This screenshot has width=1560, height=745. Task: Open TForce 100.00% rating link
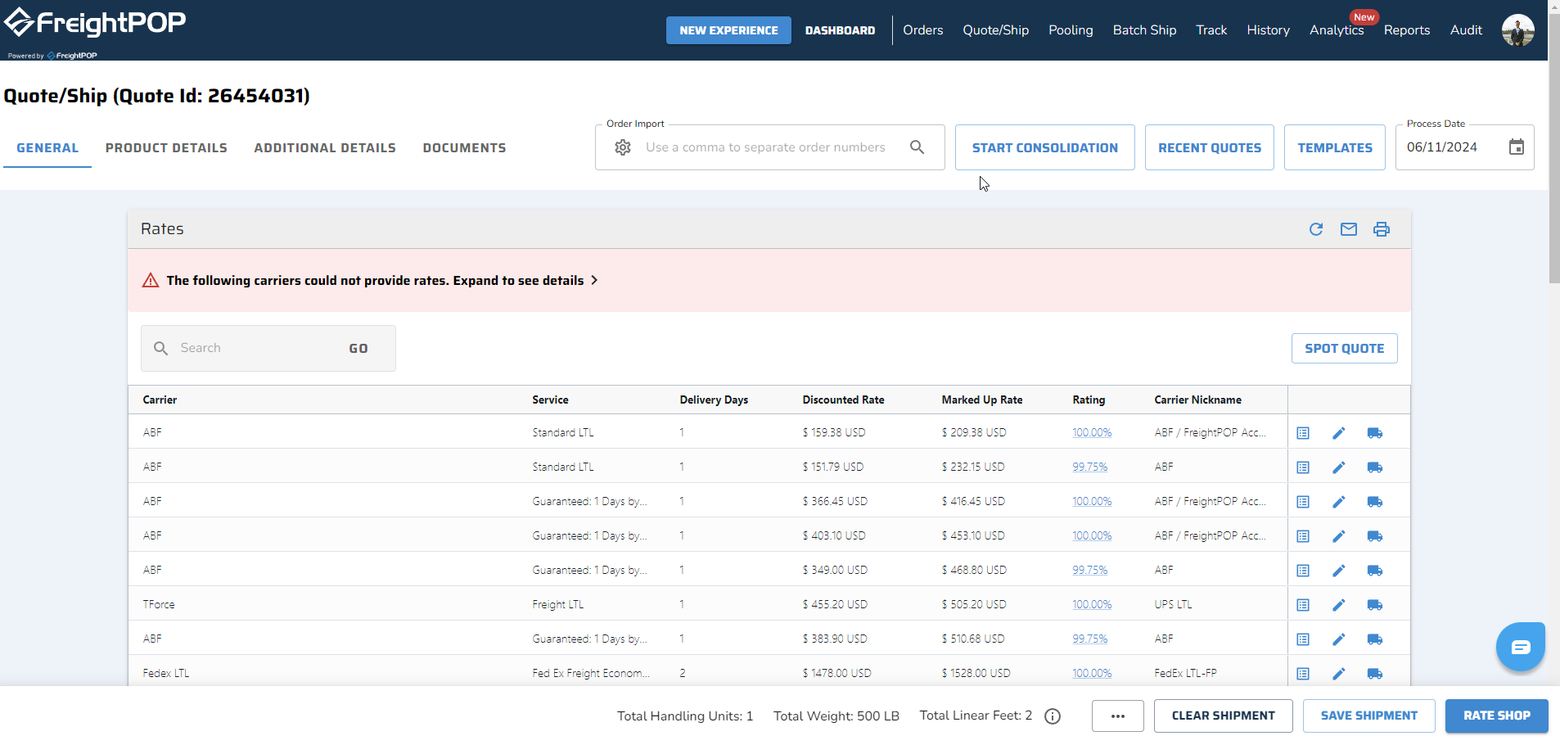tap(1092, 605)
